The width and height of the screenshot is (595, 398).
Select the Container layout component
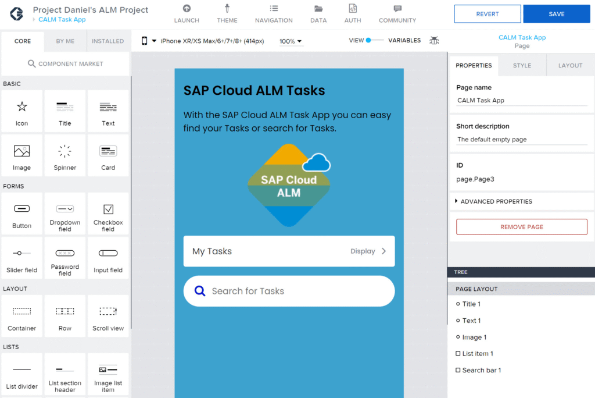tap(21, 317)
